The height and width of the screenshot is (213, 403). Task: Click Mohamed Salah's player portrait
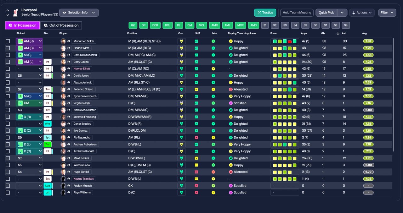tap(63, 41)
